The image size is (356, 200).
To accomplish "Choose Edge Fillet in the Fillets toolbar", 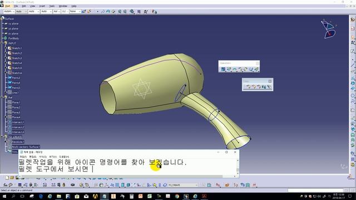I will pyautogui.click(x=253, y=87).
